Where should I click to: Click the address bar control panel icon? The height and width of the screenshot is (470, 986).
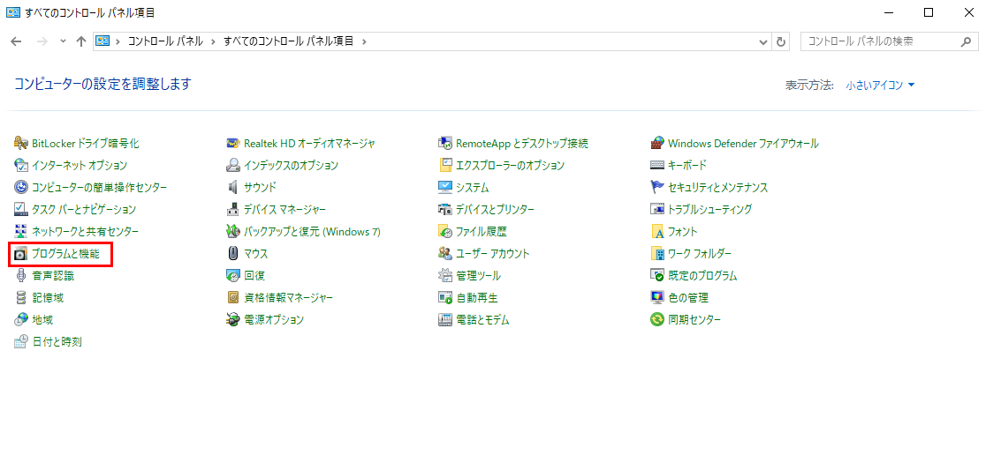point(102,41)
